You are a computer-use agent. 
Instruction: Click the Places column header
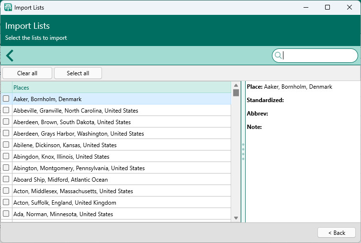[x=122, y=88]
